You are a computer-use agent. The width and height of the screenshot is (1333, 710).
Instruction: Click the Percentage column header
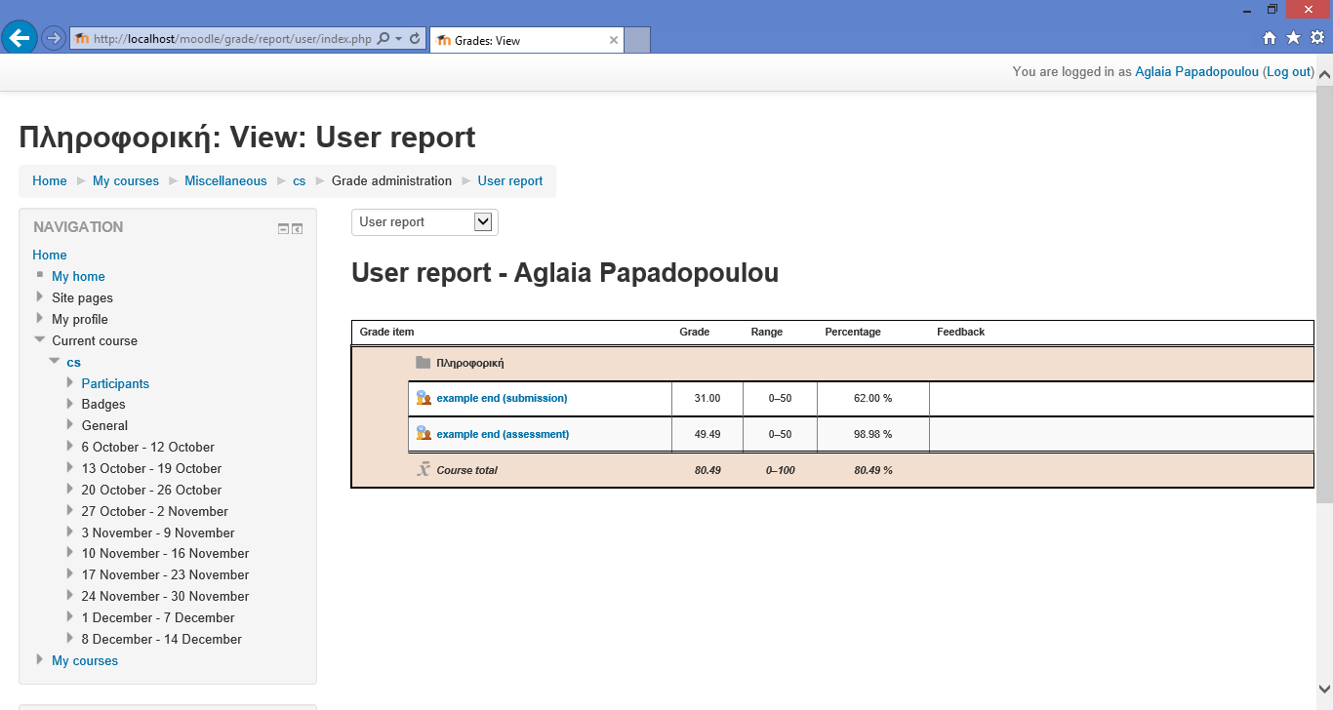[853, 332]
